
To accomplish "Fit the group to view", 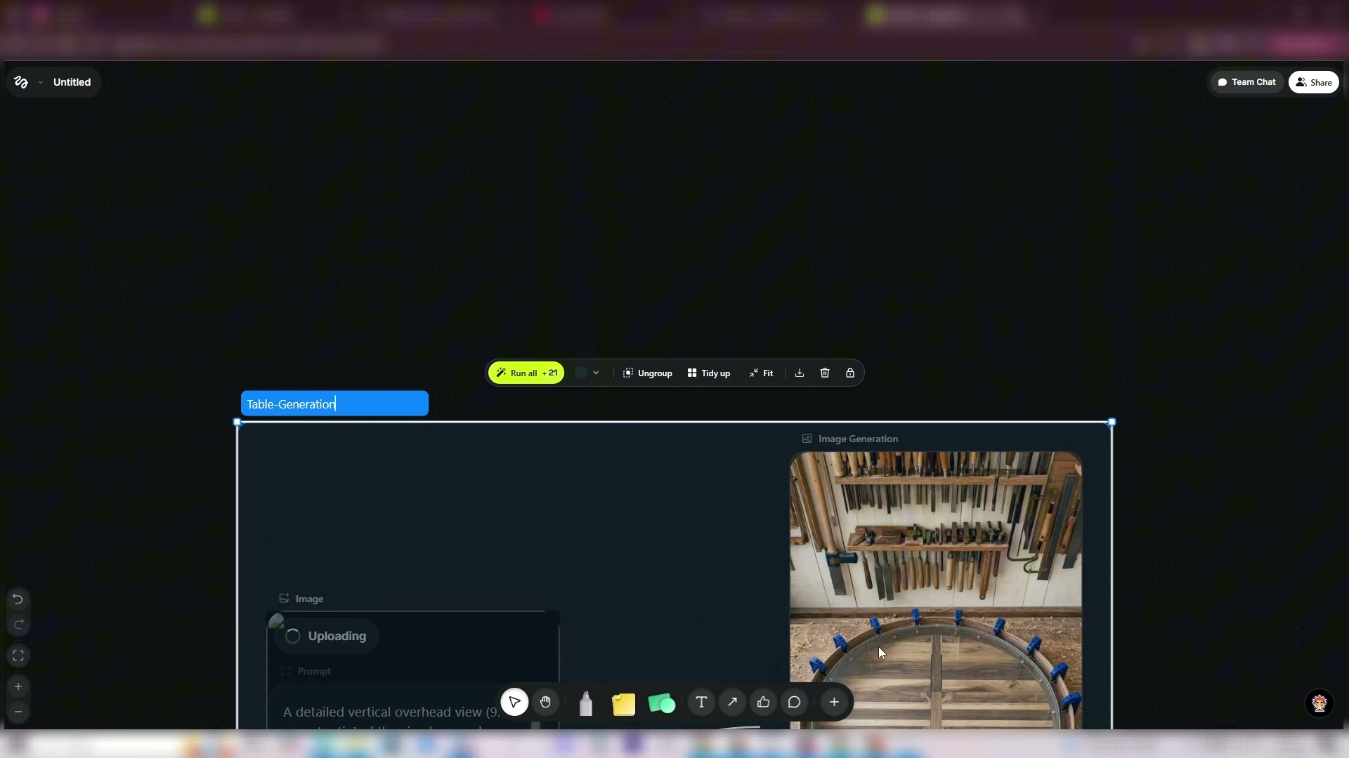I will (761, 373).
